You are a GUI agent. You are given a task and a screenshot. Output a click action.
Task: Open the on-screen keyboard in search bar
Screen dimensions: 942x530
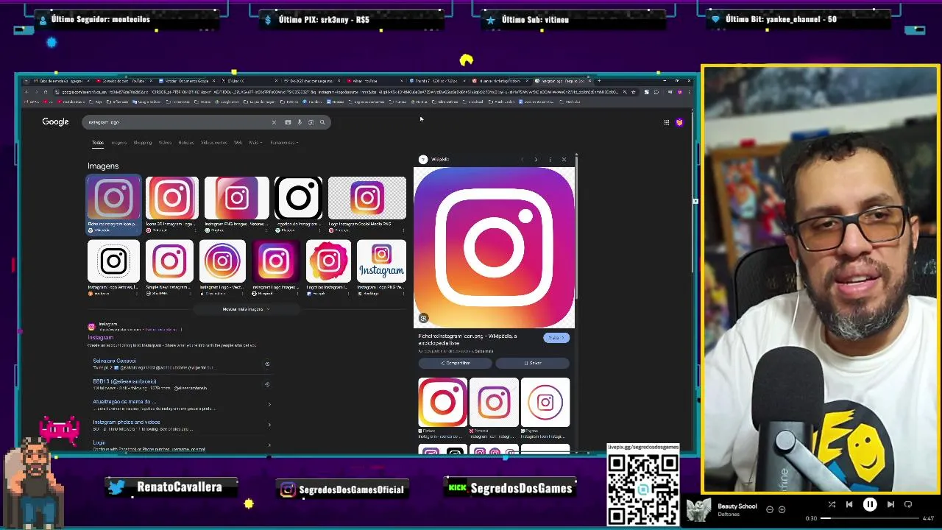point(288,122)
